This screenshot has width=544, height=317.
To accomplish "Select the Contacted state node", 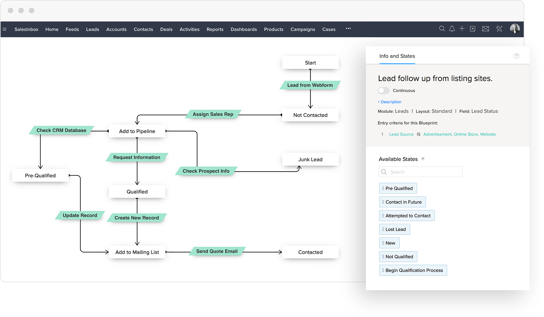I will [310, 252].
